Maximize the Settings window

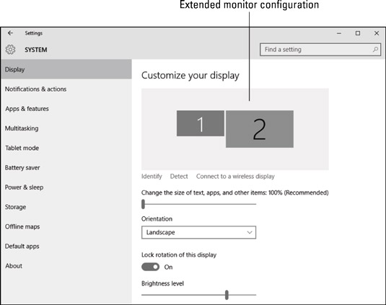[x=358, y=33]
